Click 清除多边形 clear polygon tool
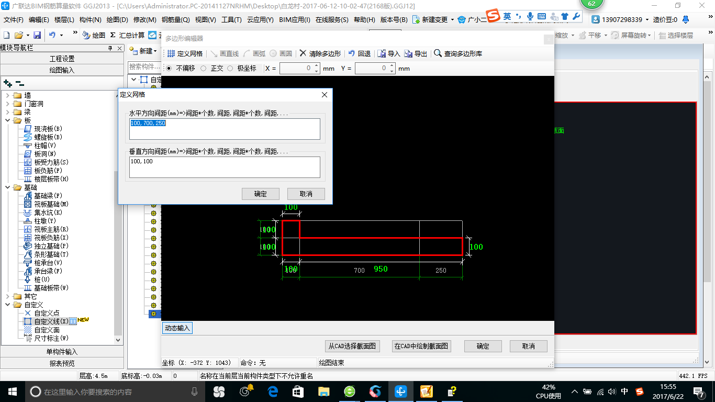 pos(320,53)
